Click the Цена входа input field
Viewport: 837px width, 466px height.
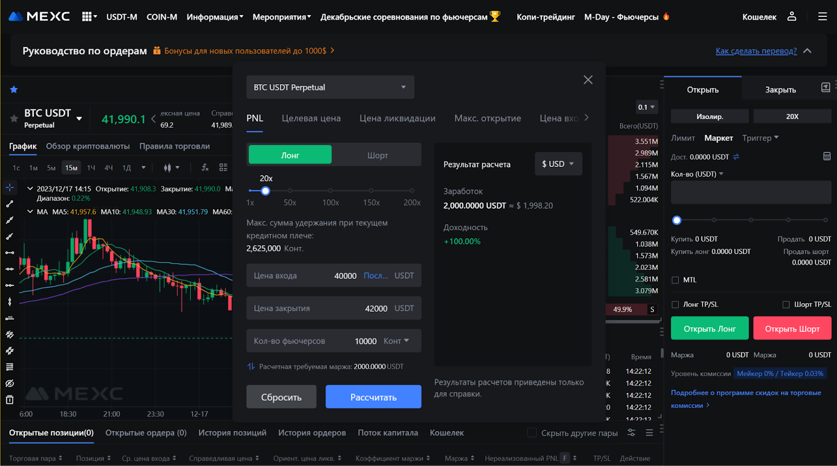point(334,276)
